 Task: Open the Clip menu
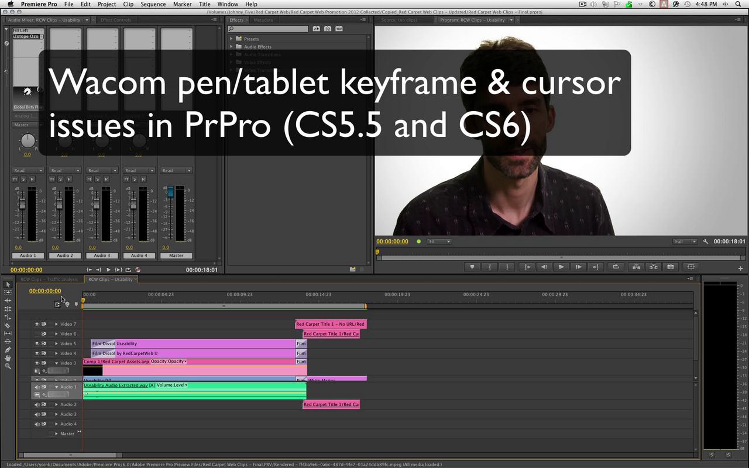128,4
